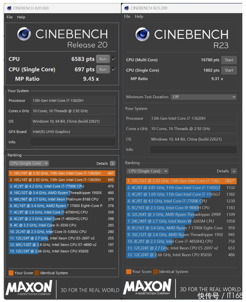Start the R23 CPU (Single Core) test

(229, 70)
